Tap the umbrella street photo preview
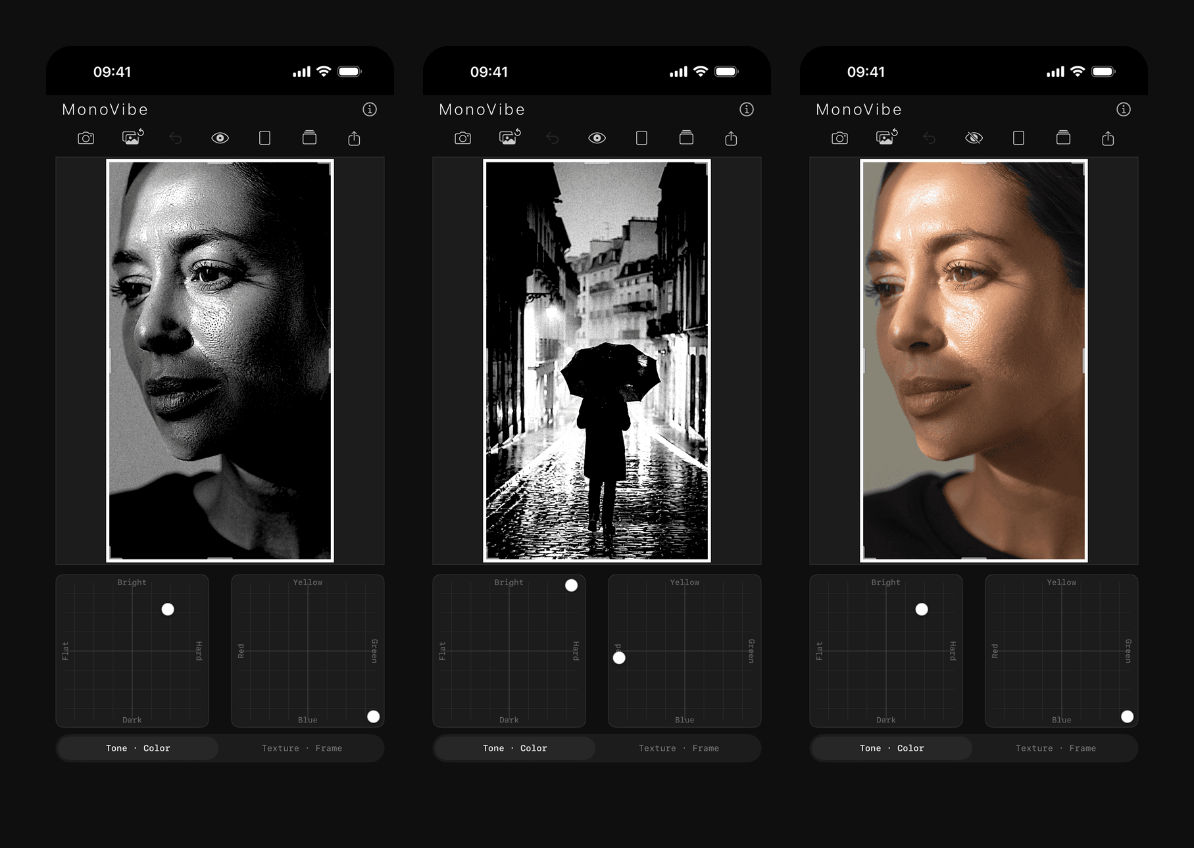 tap(597, 361)
